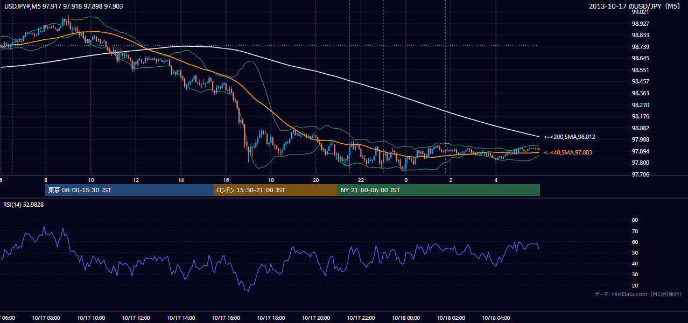
Task: Click the 98.551 price axis value
Action: click(x=640, y=70)
